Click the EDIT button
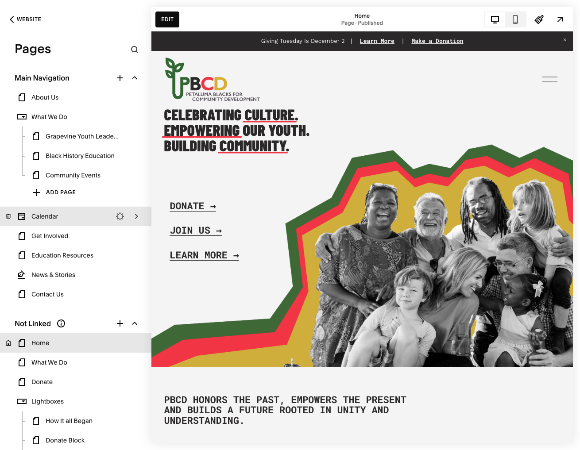This screenshot has height=450, width=580. (167, 19)
